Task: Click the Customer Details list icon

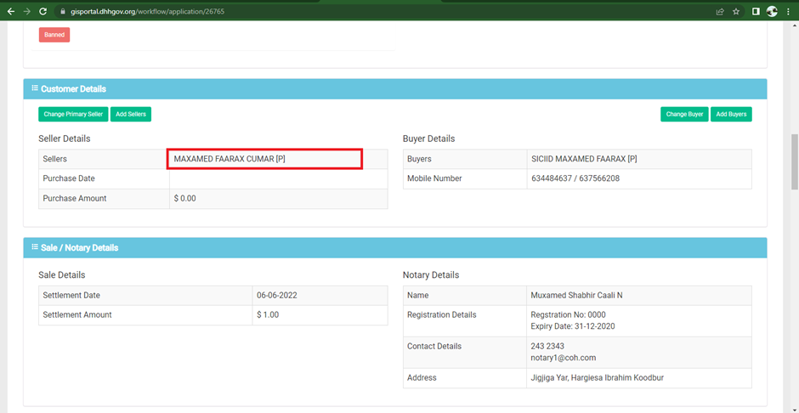Action: [35, 88]
